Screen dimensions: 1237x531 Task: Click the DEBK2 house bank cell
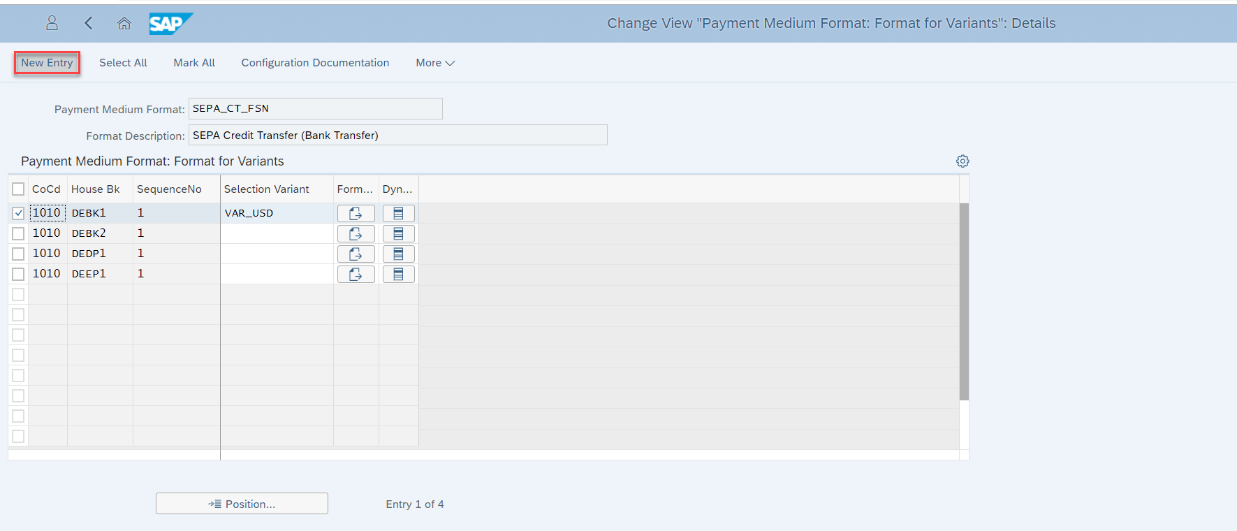tap(100, 233)
